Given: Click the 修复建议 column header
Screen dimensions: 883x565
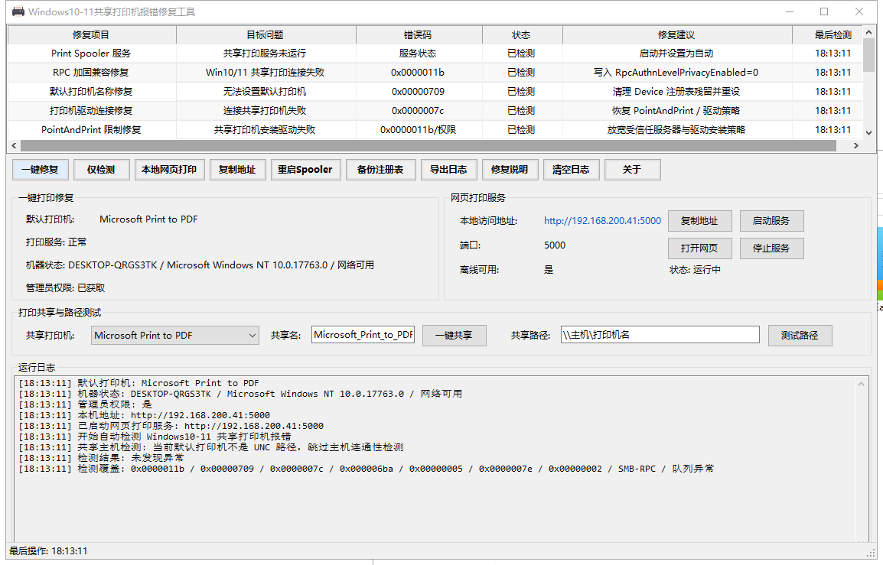Looking at the screenshot, I should tap(676, 35).
